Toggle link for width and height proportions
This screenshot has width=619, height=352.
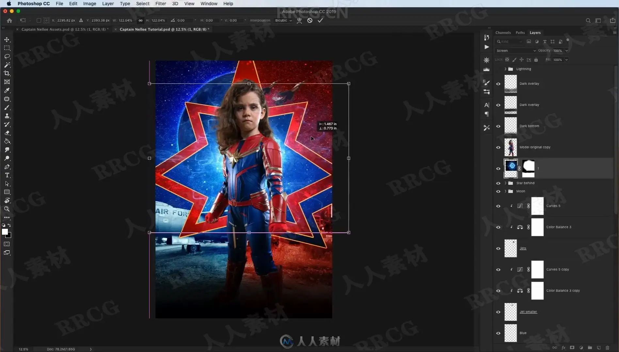[140, 20]
